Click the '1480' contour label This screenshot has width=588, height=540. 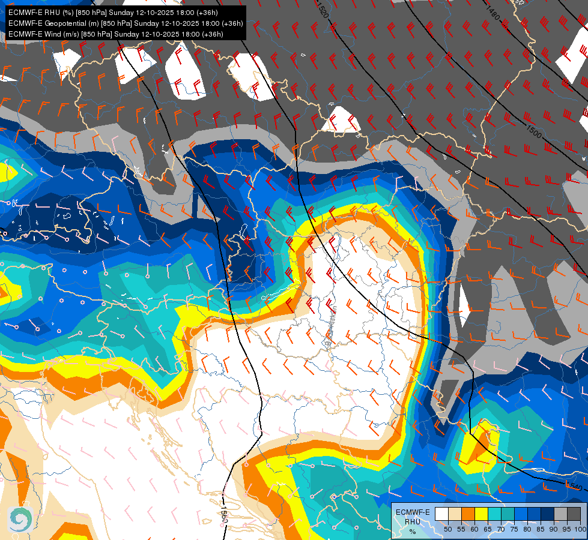point(493,13)
